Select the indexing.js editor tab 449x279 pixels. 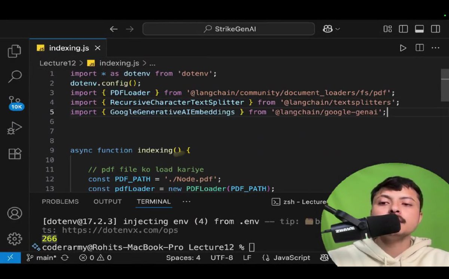pos(68,48)
